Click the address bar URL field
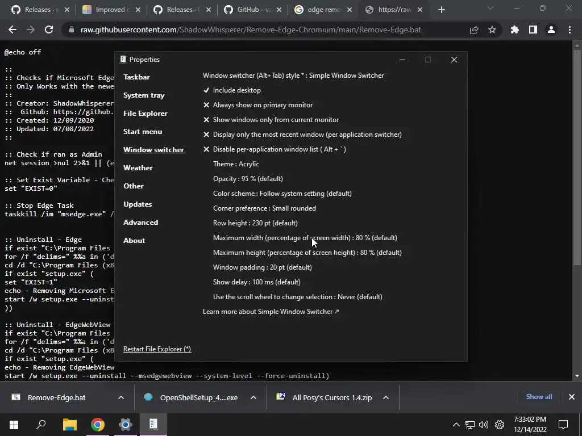582x436 pixels. tap(251, 30)
